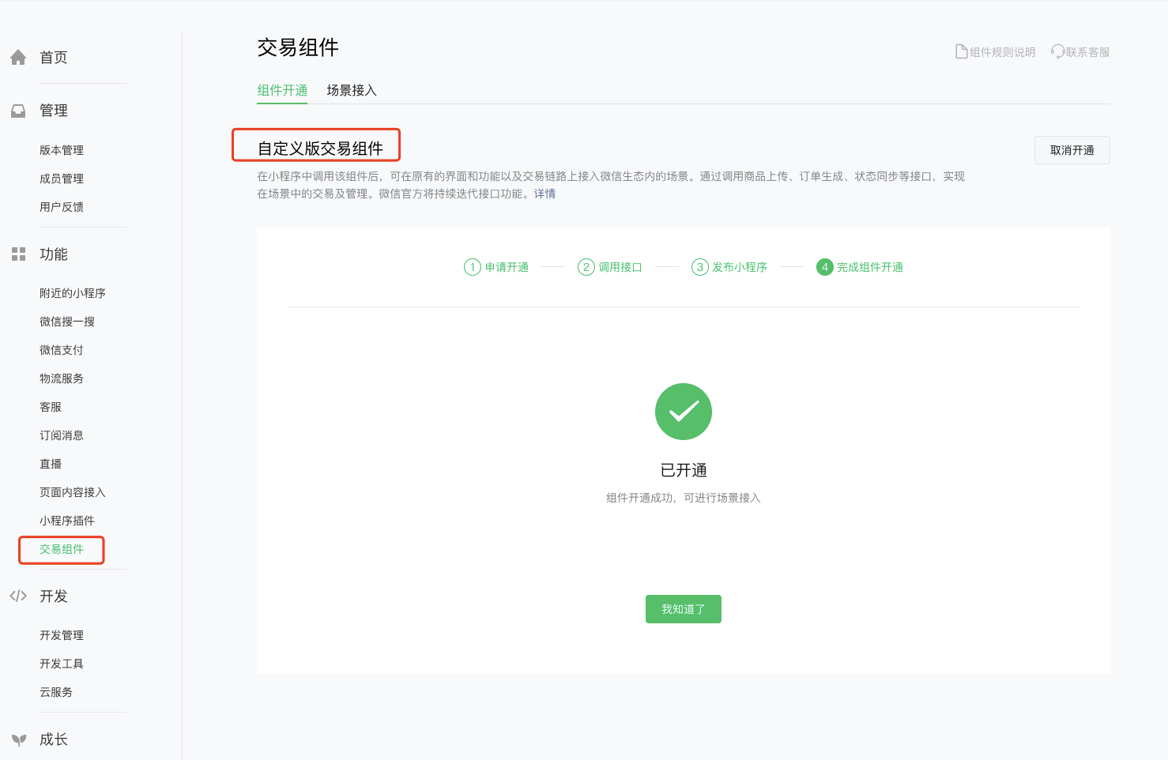Click the inbox icon beside 管理

click(x=18, y=111)
